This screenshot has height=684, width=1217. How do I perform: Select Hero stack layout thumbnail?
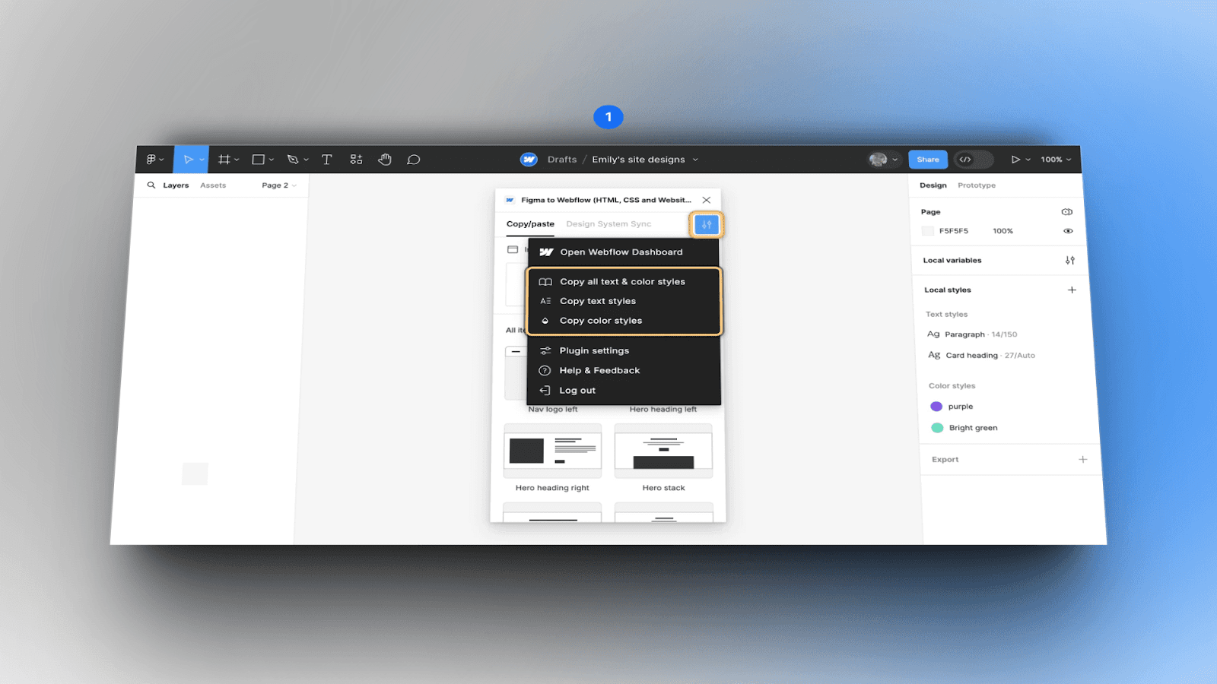coord(663,451)
